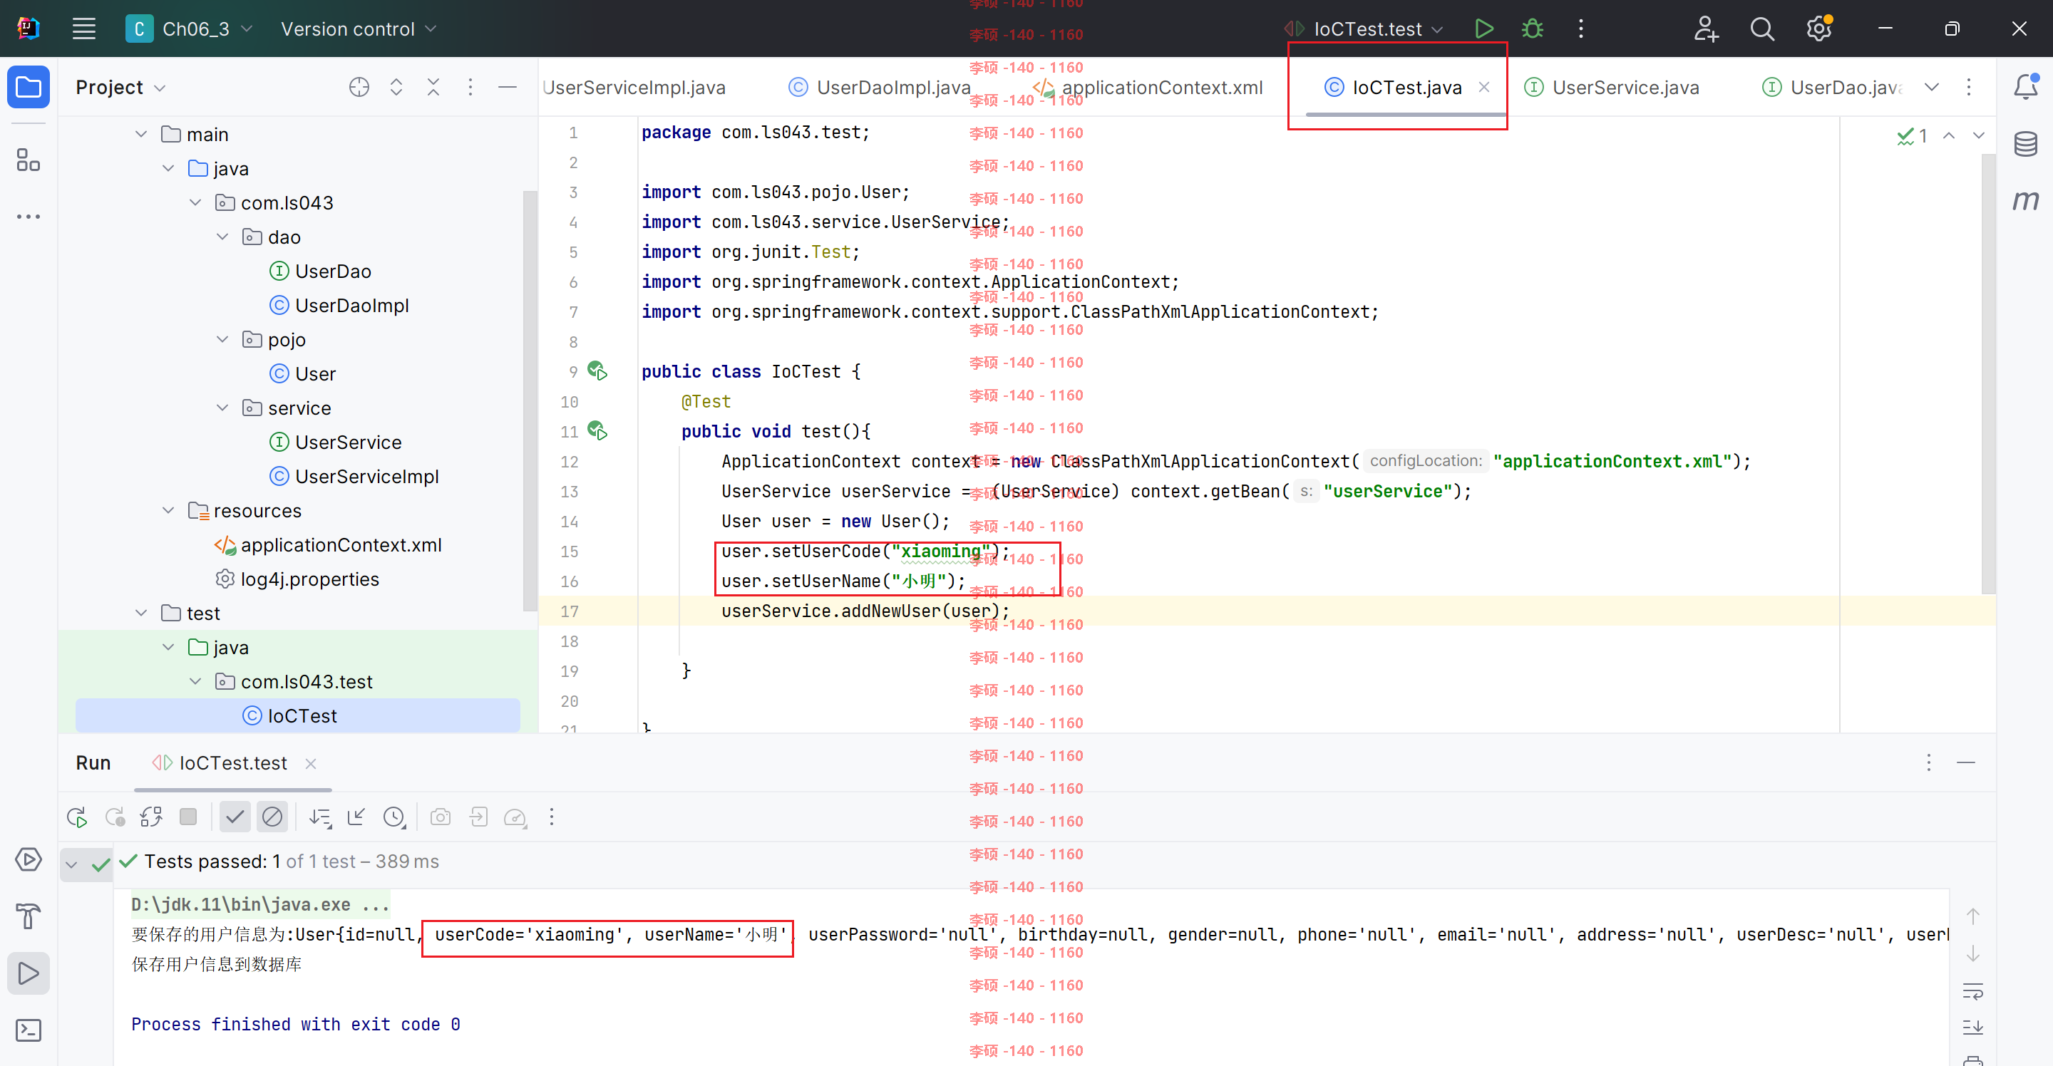2053x1066 pixels.
Task: Open Project view mode dropdown
Action: (121, 87)
